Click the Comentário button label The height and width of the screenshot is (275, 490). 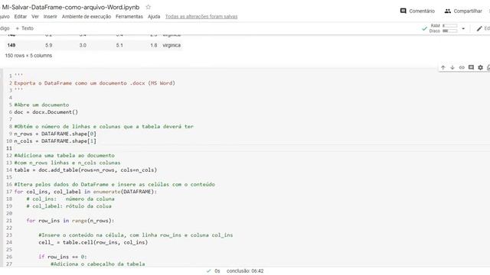(422, 11)
